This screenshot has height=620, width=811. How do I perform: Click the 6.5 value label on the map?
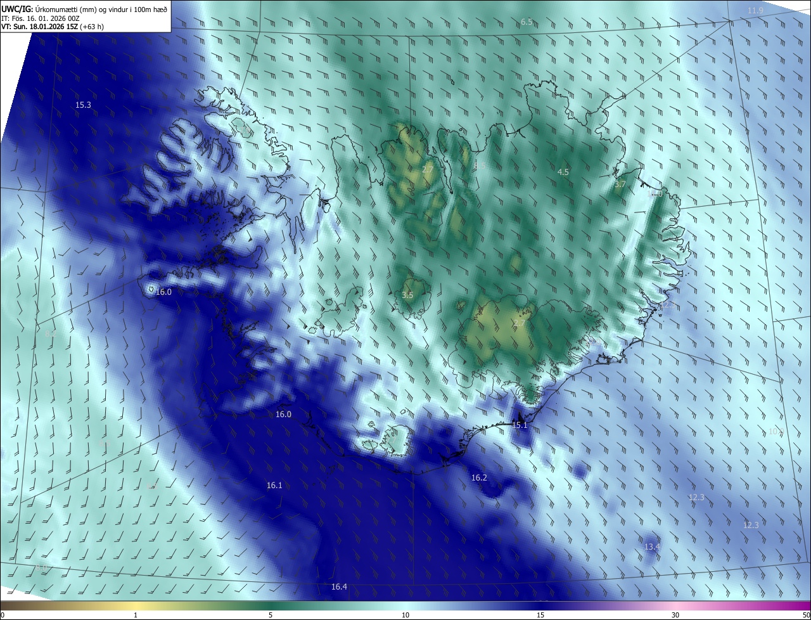click(x=527, y=22)
